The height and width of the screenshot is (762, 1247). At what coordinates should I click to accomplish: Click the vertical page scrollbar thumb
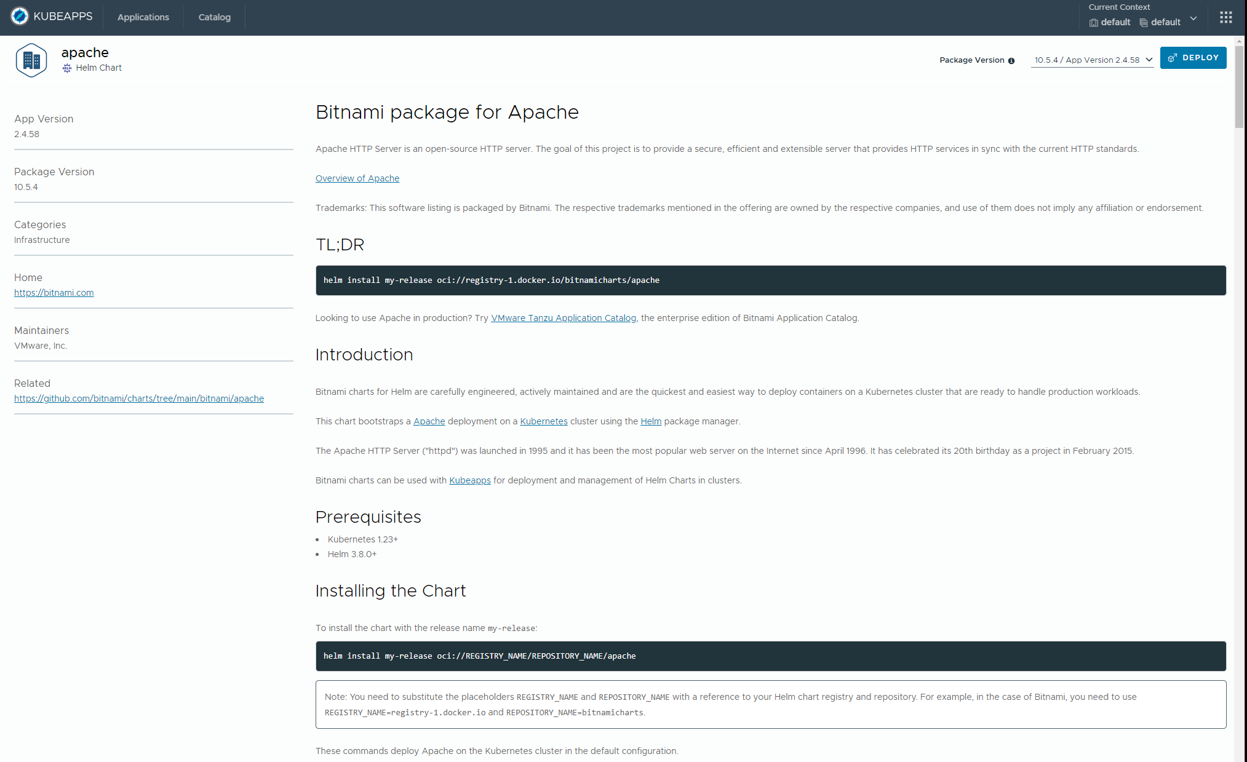(x=1239, y=86)
